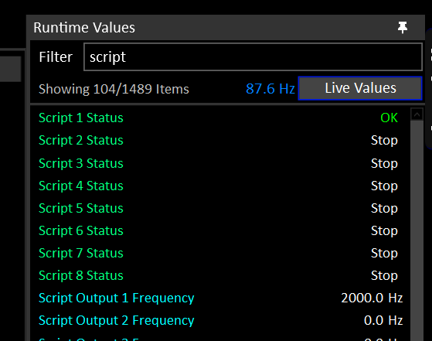Click the Filter label
The height and width of the screenshot is (341, 432).
point(56,57)
